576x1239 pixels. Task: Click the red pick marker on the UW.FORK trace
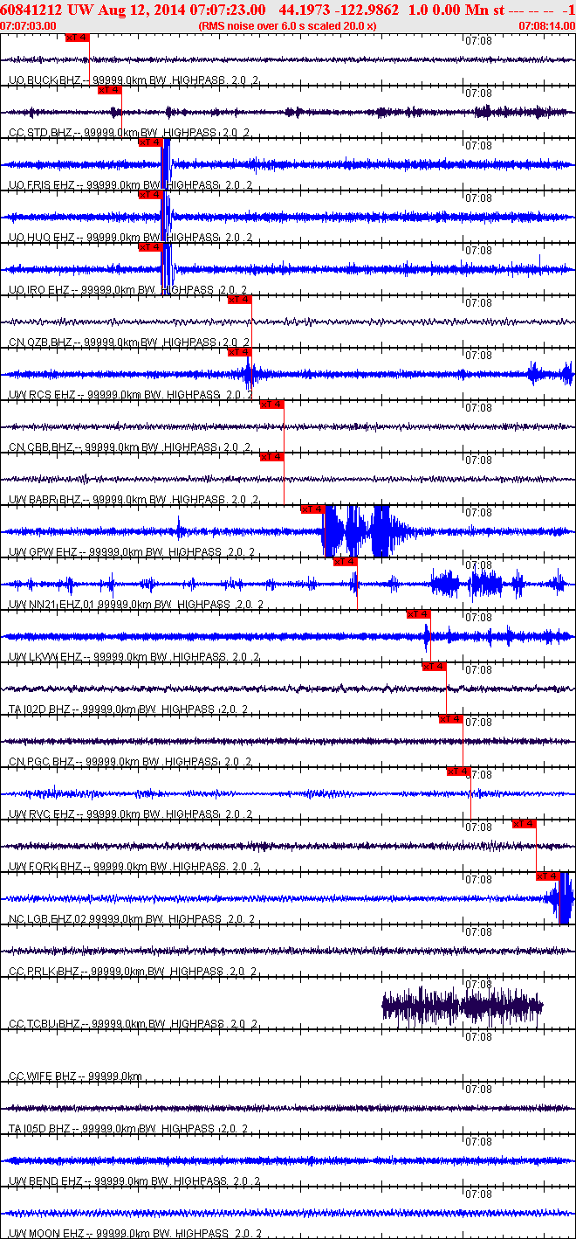click(x=525, y=824)
